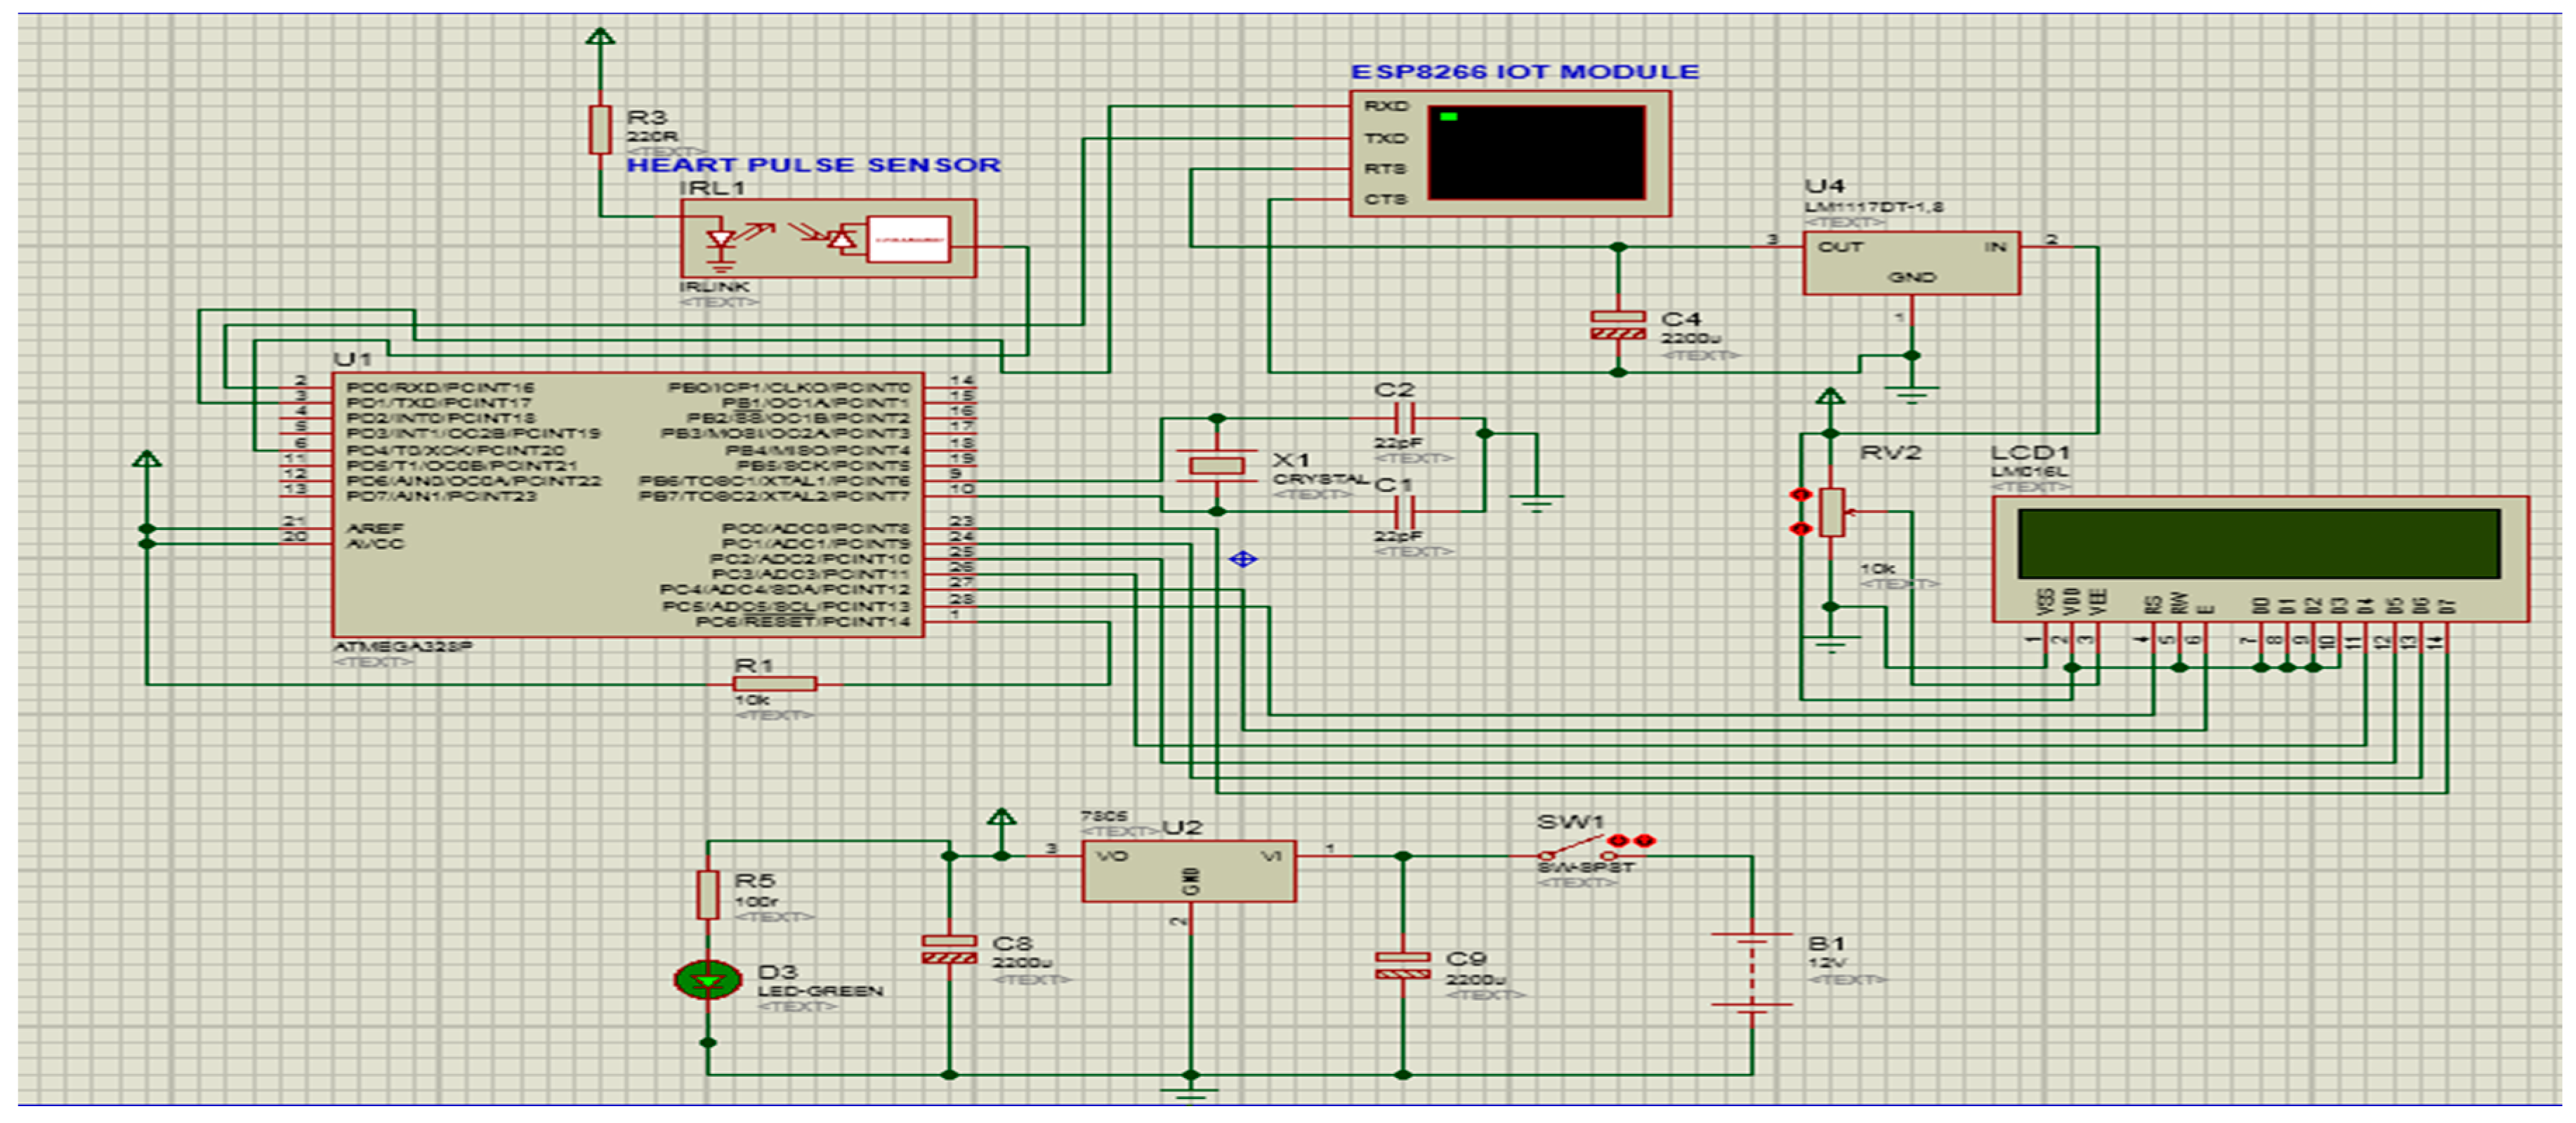Click the HEART PULSE SENSOR label

pos(813,165)
